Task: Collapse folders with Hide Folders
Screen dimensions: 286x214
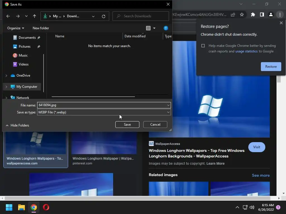Action: tap(18, 125)
